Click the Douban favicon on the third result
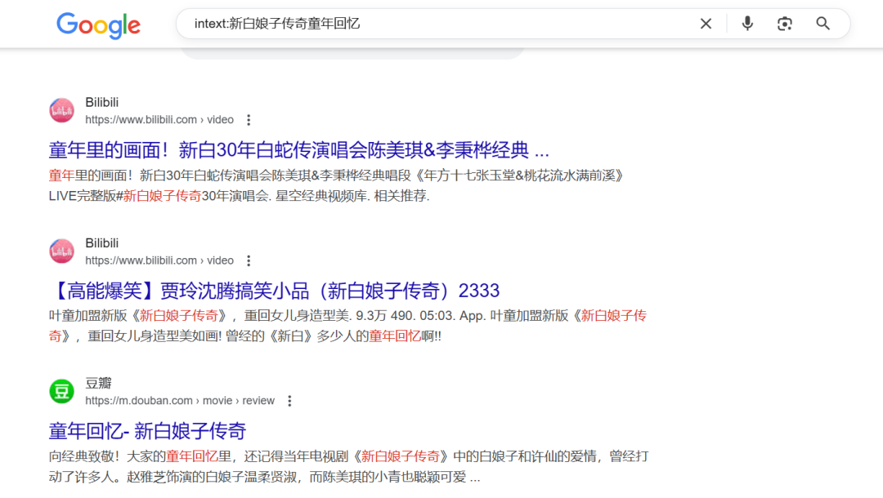Image resolution: width=883 pixels, height=498 pixels. tap(61, 391)
